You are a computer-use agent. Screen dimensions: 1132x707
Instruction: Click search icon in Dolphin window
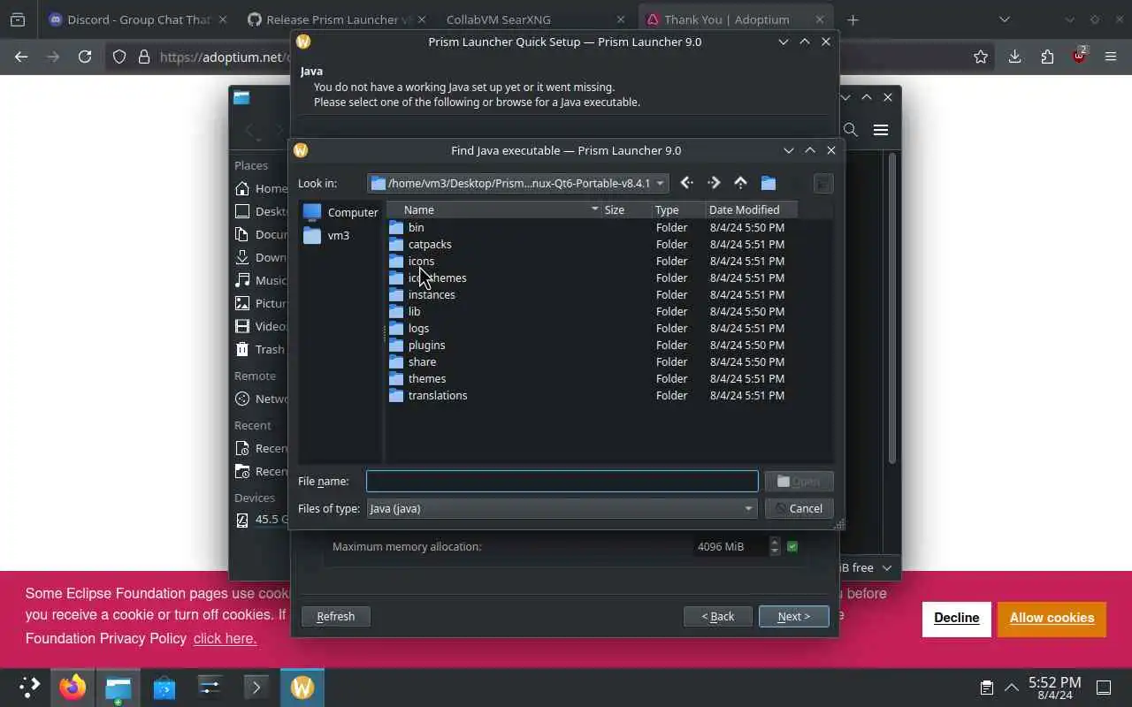pos(851,130)
